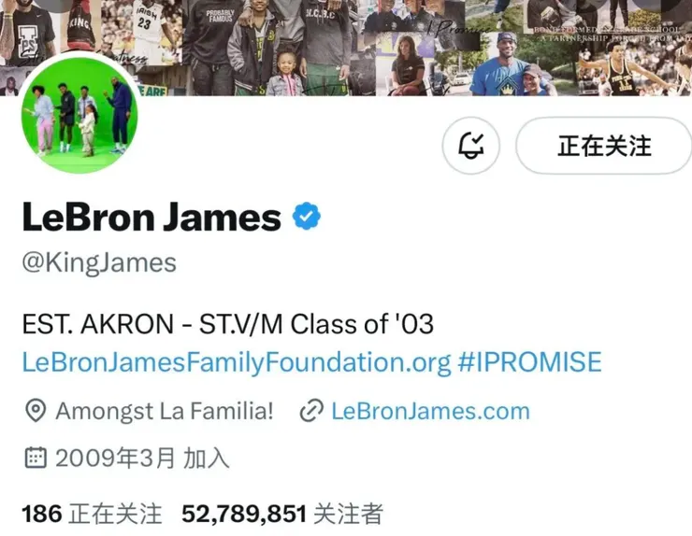The height and width of the screenshot is (536, 692).
Task: Click the blue LeBron shirt photo in banner
Action: (x=510, y=65)
